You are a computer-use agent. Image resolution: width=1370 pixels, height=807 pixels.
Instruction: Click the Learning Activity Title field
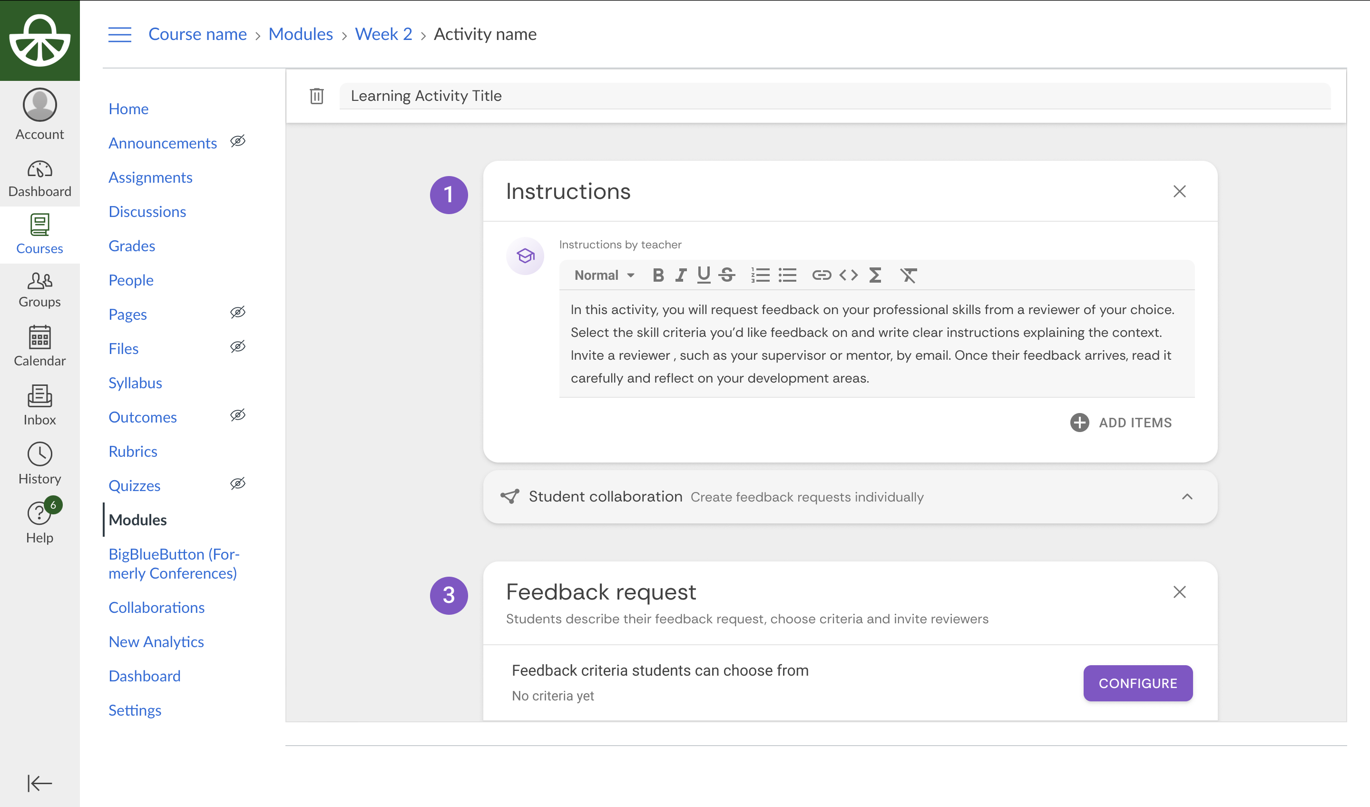(x=834, y=96)
